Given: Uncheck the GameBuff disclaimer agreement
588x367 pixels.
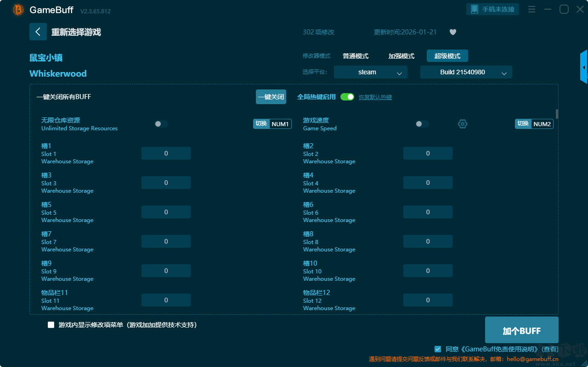Looking at the screenshot, I should [x=438, y=349].
